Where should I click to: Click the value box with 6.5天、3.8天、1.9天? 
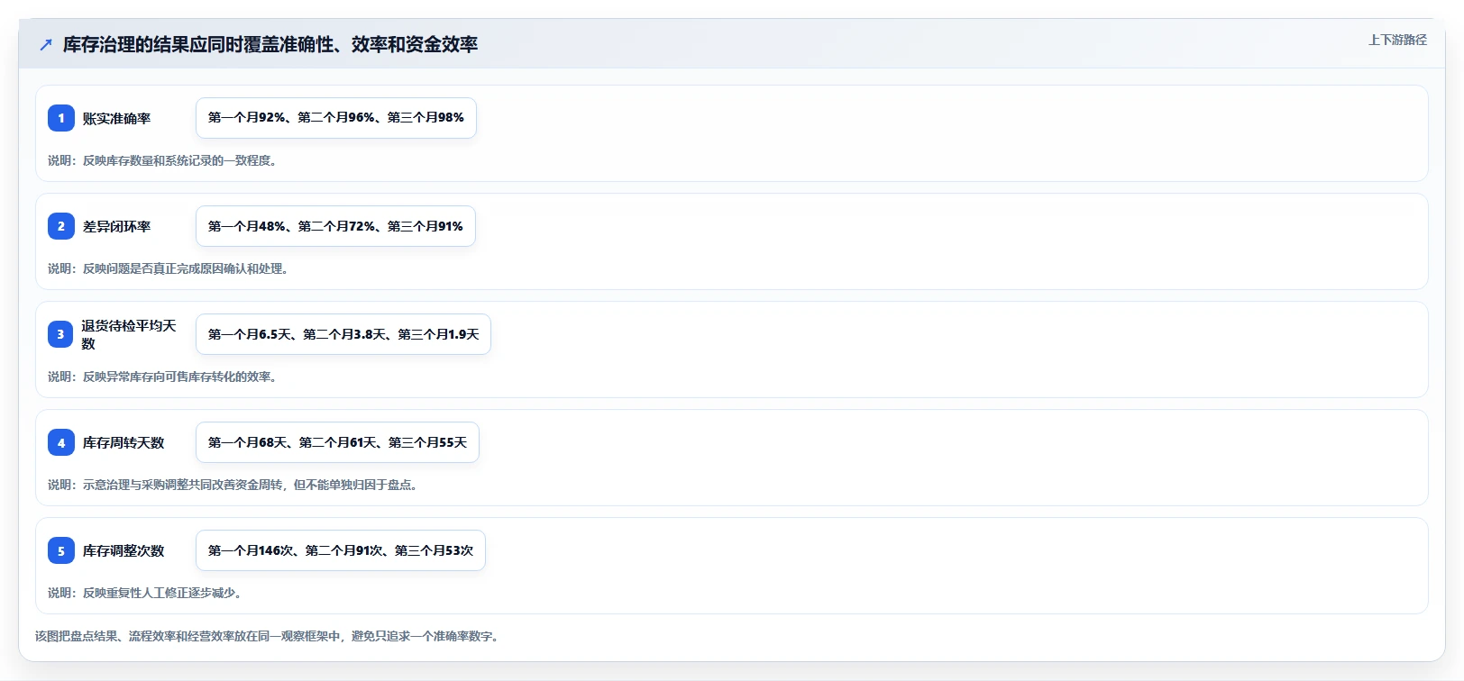click(x=343, y=334)
